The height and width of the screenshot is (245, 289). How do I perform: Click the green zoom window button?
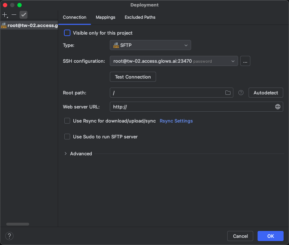point(20,5)
